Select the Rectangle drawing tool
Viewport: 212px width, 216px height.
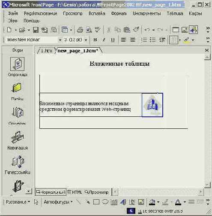96,202
